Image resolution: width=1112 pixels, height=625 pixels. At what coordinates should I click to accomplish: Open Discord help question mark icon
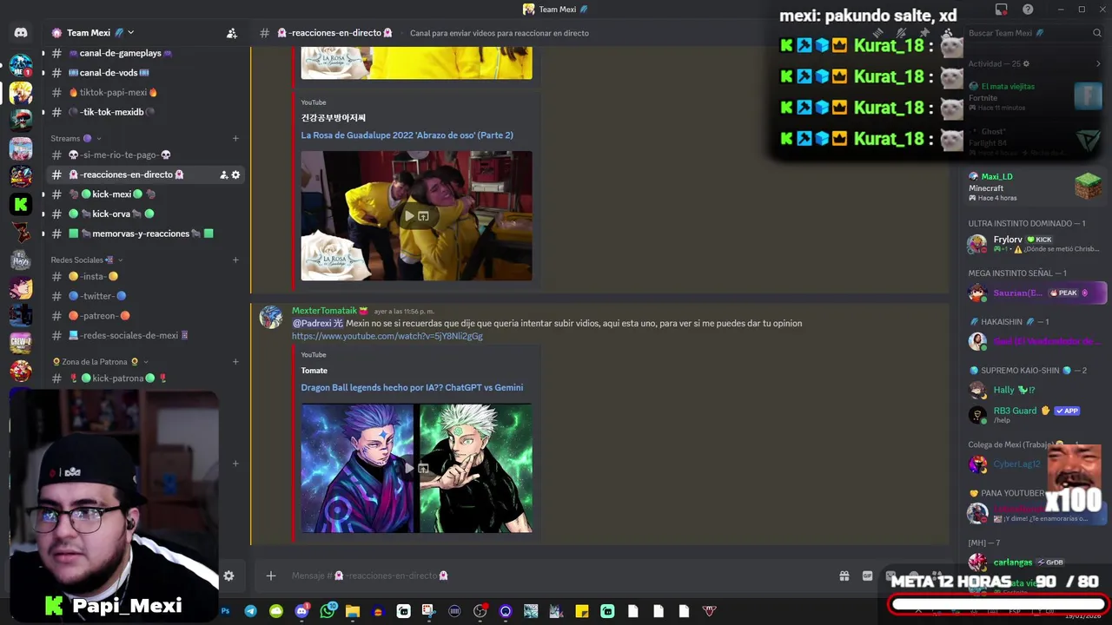coord(1028,10)
